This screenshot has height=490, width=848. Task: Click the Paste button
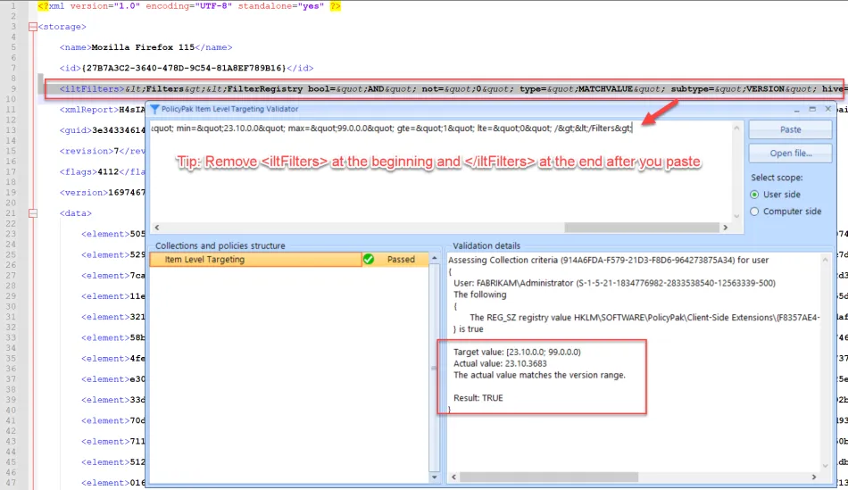point(790,129)
